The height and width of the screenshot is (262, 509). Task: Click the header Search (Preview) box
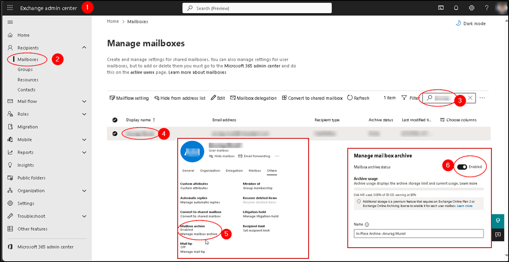pos(257,8)
